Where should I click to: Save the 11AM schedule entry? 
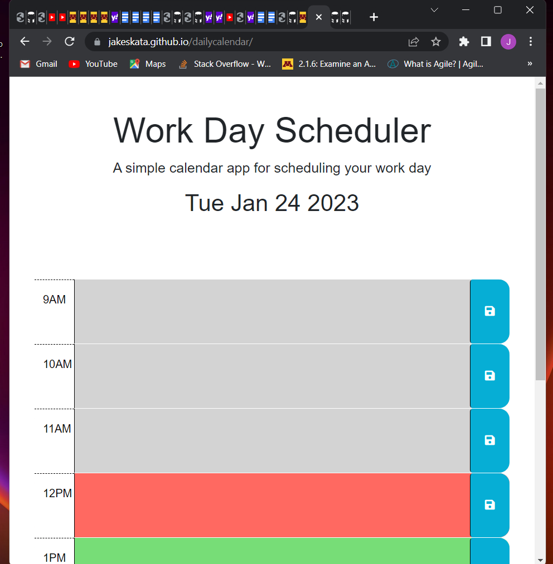coord(489,440)
